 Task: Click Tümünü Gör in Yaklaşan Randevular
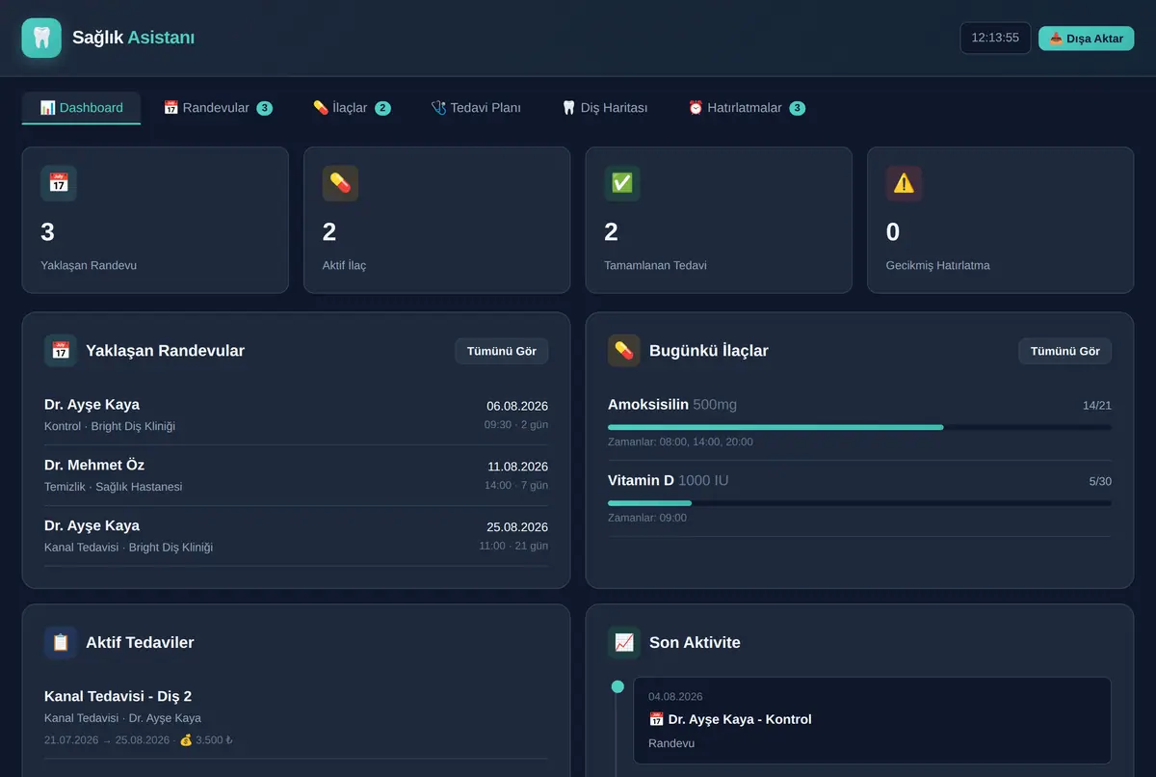click(x=502, y=351)
